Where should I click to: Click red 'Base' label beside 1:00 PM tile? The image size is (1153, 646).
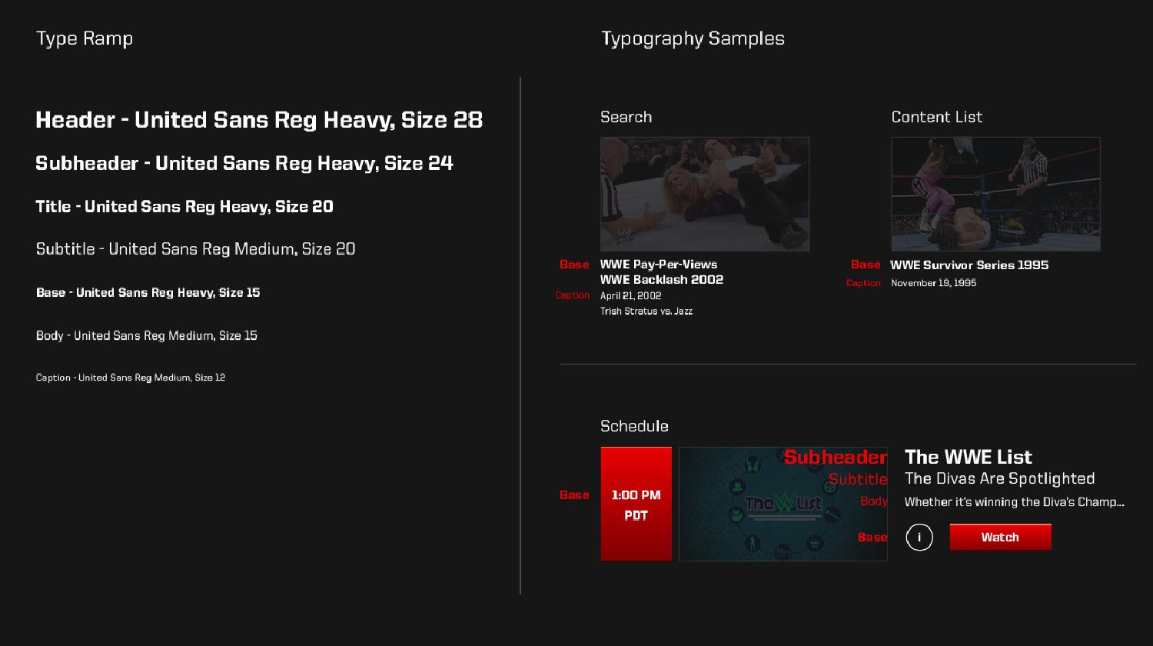click(x=574, y=495)
